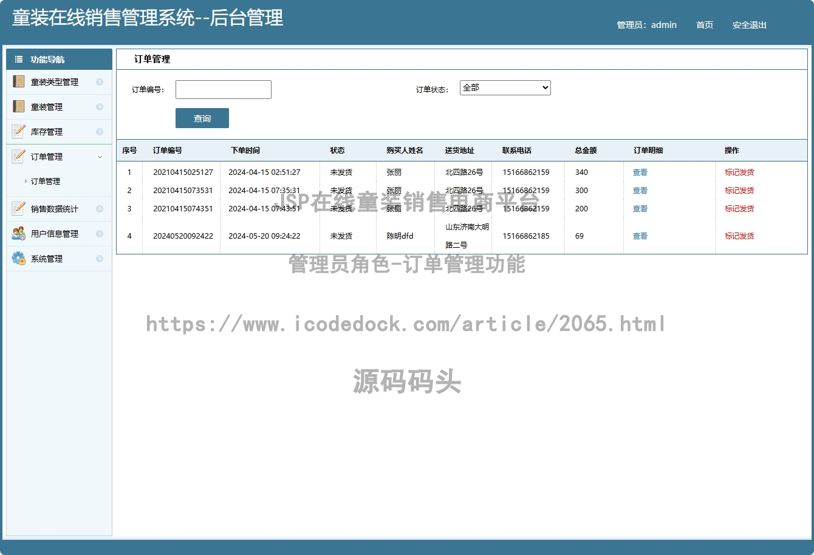View details of order 20210415025127

(x=640, y=172)
